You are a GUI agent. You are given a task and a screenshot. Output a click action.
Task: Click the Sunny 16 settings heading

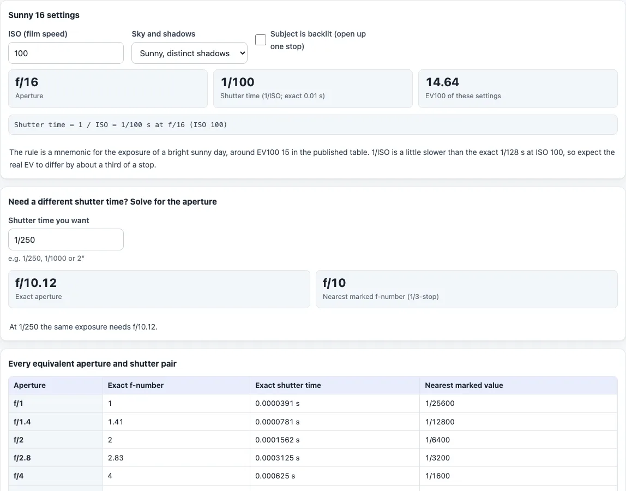coord(44,15)
